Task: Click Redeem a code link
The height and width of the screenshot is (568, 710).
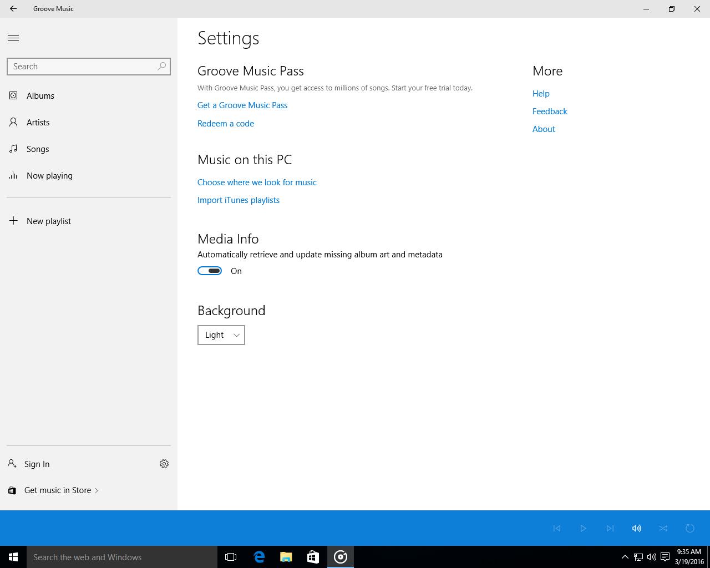Action: click(x=226, y=123)
